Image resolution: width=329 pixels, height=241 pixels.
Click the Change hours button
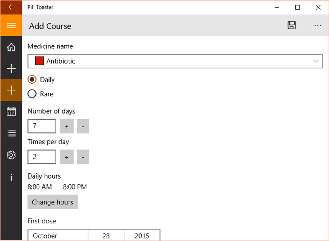click(x=53, y=202)
